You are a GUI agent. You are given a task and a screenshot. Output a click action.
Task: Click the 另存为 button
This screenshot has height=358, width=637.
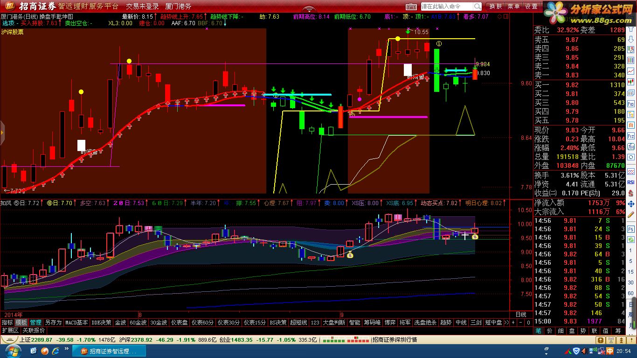point(53,323)
